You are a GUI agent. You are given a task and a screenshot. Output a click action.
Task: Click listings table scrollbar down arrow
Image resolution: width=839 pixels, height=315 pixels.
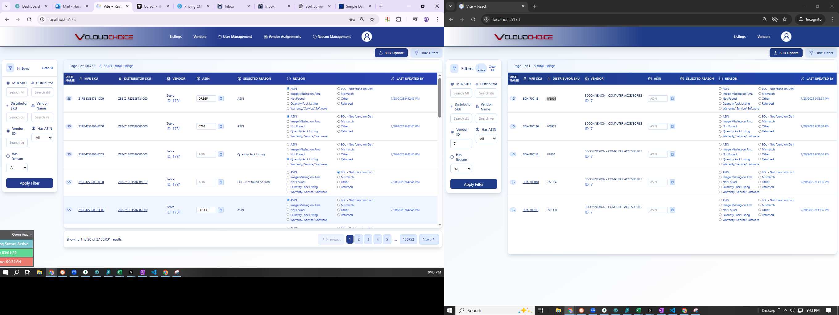tap(439, 225)
